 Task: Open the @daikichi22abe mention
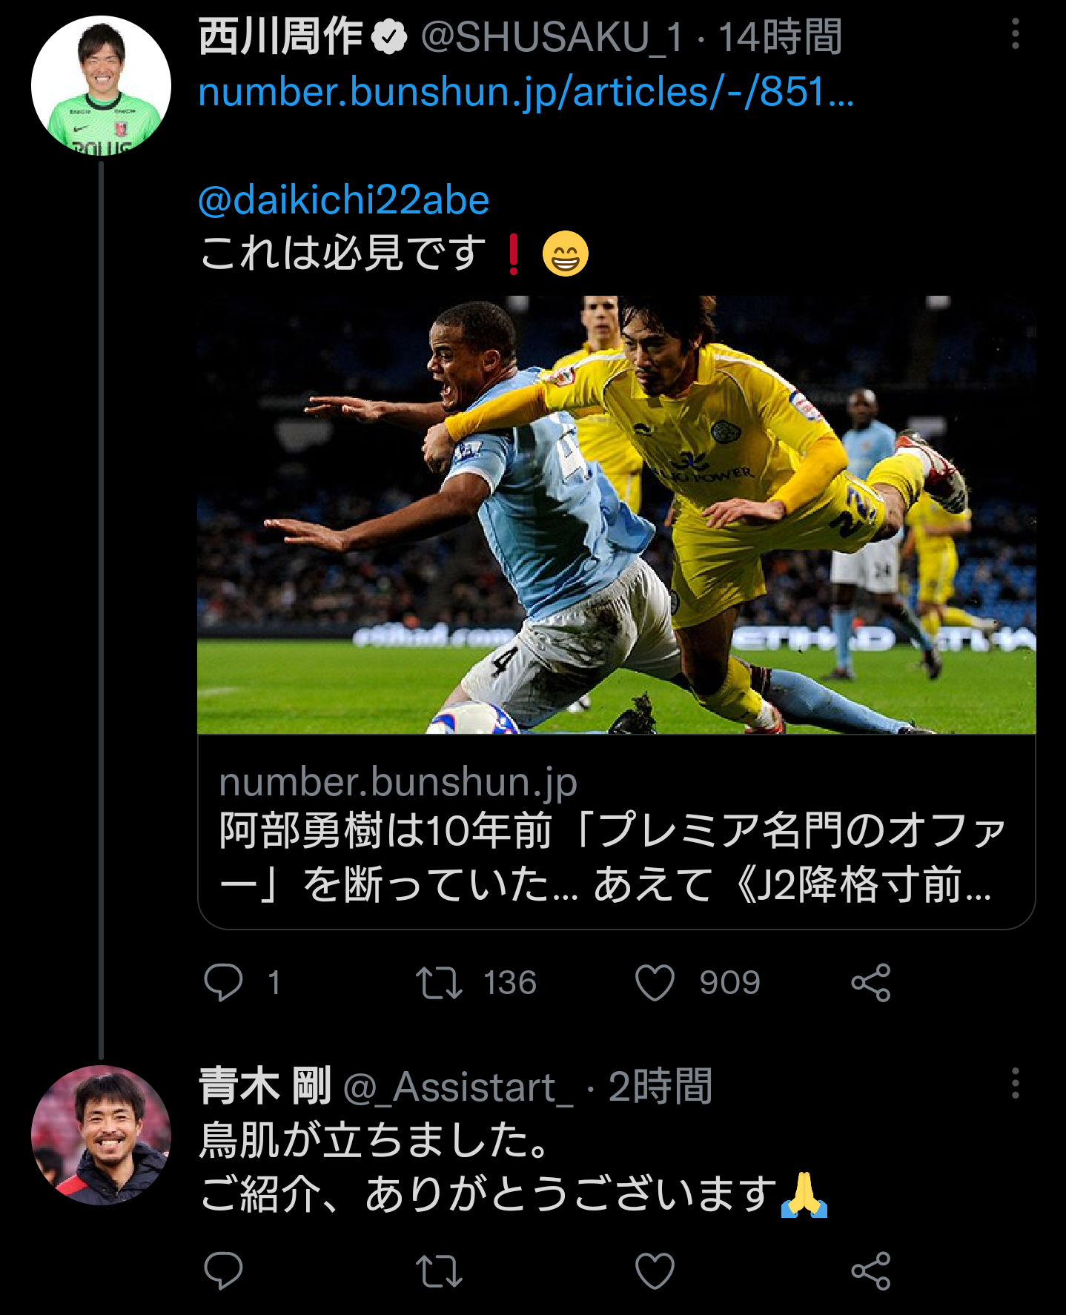tap(344, 200)
